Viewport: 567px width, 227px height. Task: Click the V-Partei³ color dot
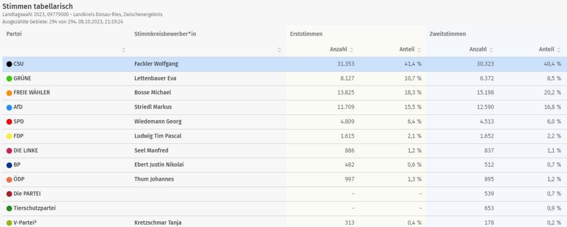9,223
